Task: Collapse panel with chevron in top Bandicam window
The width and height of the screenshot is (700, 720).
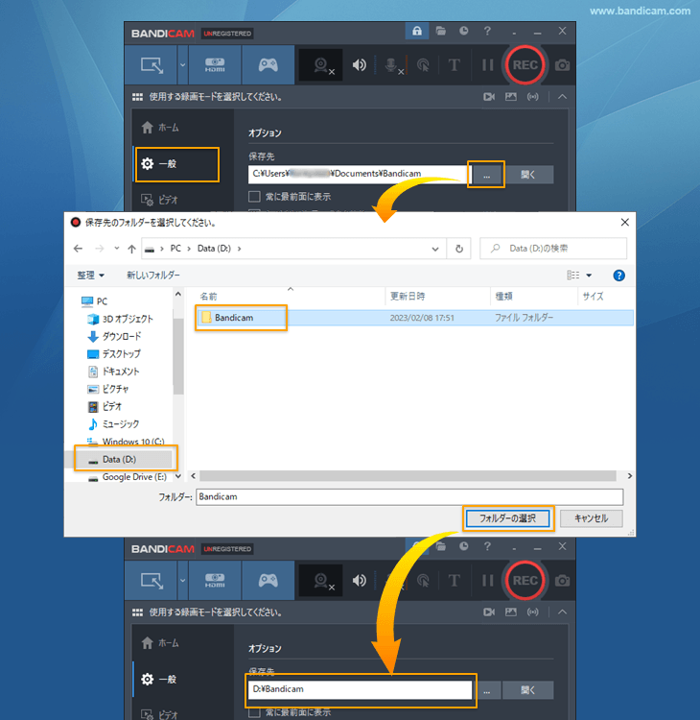Action: coord(562,97)
